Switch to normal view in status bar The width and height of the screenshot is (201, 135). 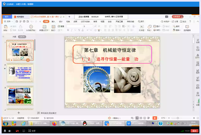137,118
